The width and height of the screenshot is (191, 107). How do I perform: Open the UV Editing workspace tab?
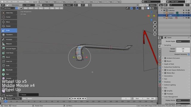(59, 2)
